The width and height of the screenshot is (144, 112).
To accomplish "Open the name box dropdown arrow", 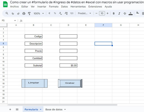I will tap(15, 20).
